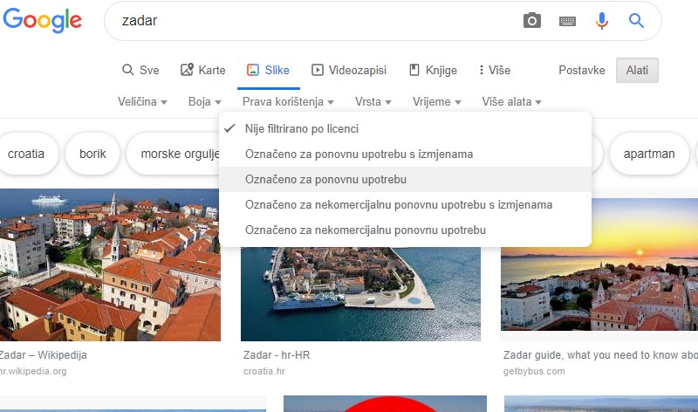Image resolution: width=698 pixels, height=412 pixels.
Task: Click the blue magnifier search button
Action: click(637, 21)
